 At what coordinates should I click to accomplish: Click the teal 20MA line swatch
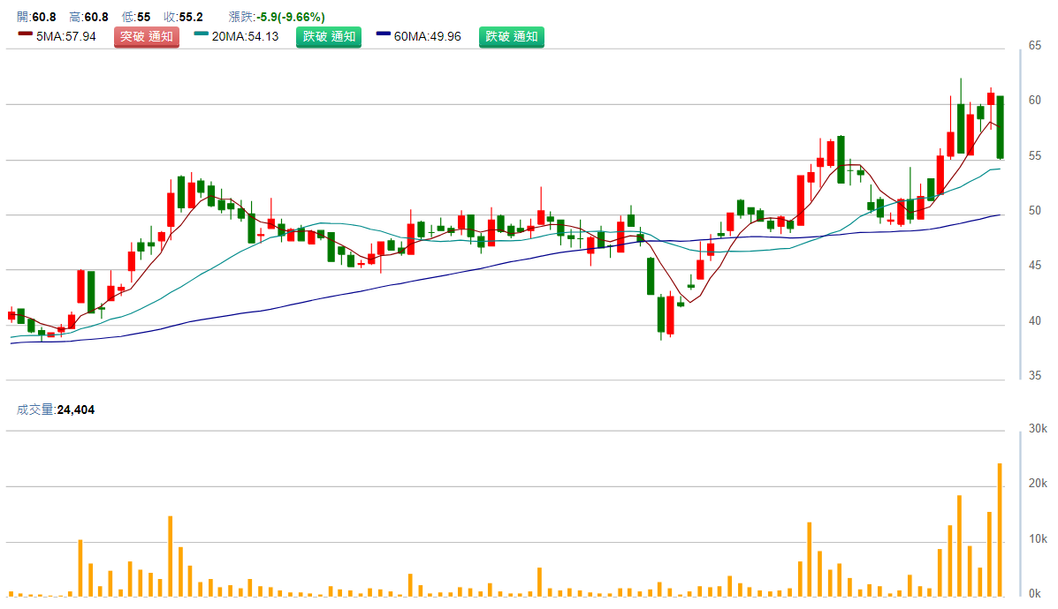pyautogui.click(x=201, y=34)
